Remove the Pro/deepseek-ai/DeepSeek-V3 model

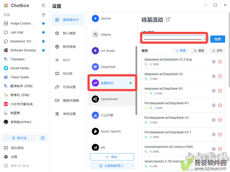click(220, 120)
